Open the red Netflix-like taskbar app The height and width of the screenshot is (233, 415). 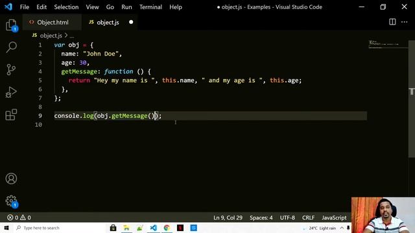[x=180, y=228]
